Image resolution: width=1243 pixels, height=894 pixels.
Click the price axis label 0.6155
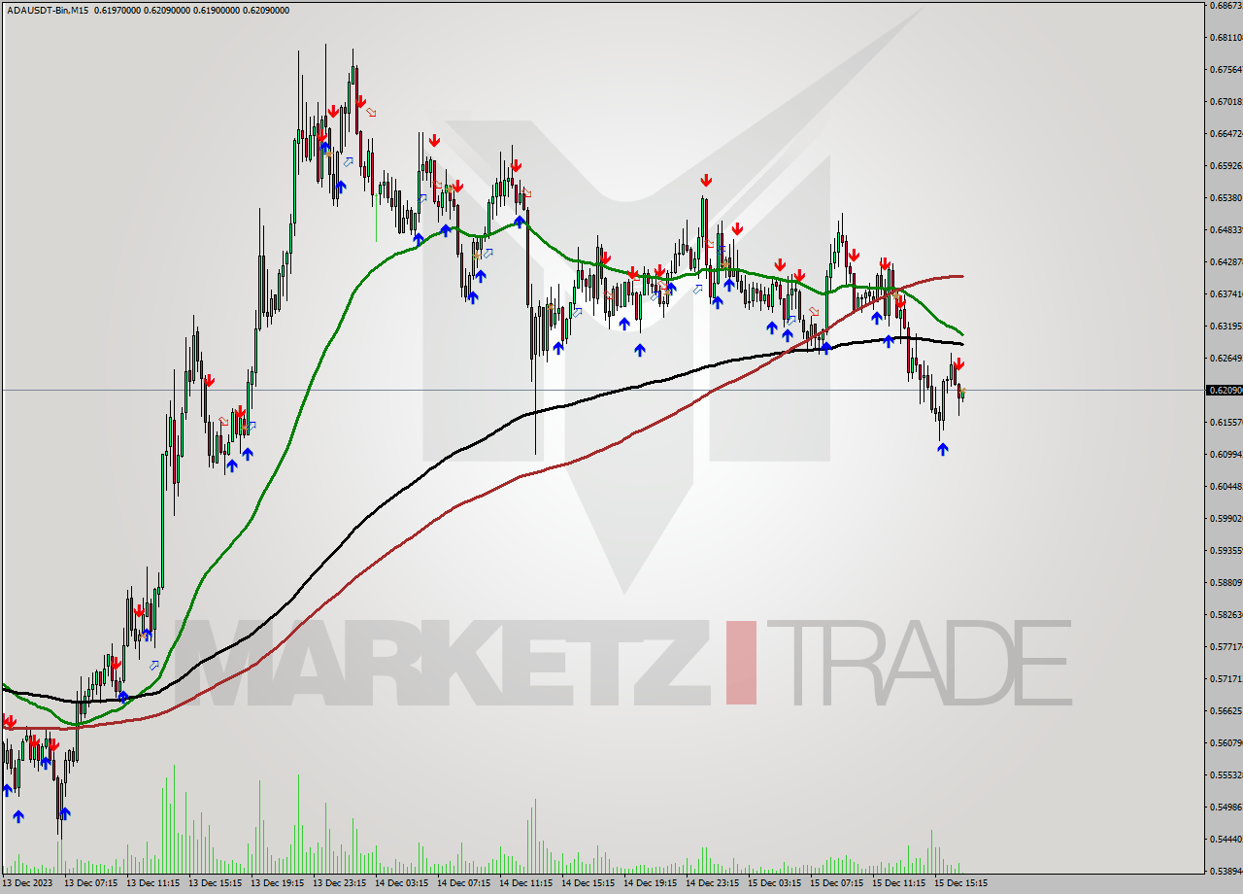1226,422
